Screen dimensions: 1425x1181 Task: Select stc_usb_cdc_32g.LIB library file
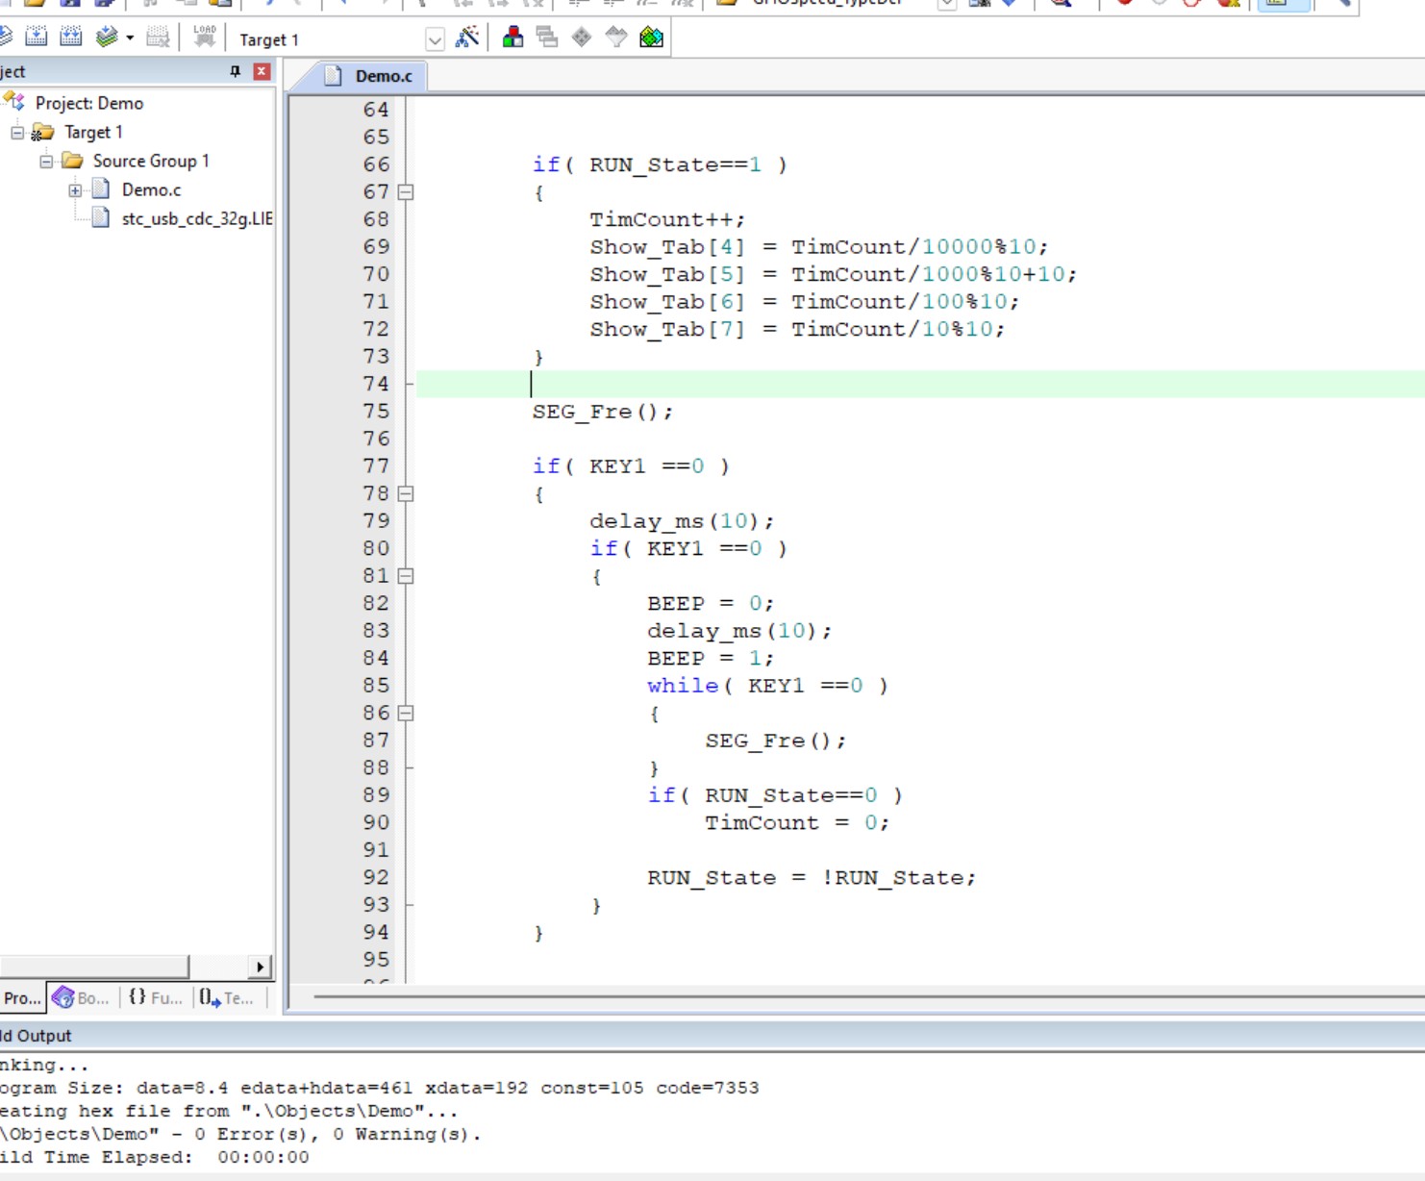click(x=197, y=218)
